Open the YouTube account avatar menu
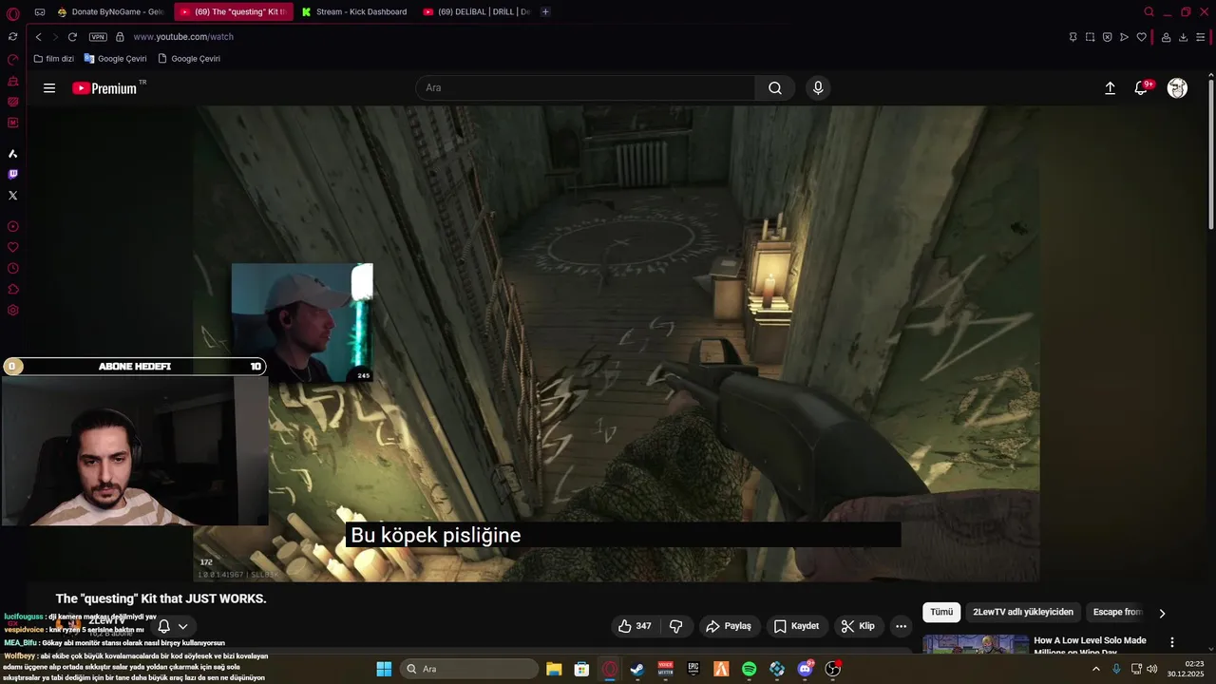 (1177, 88)
